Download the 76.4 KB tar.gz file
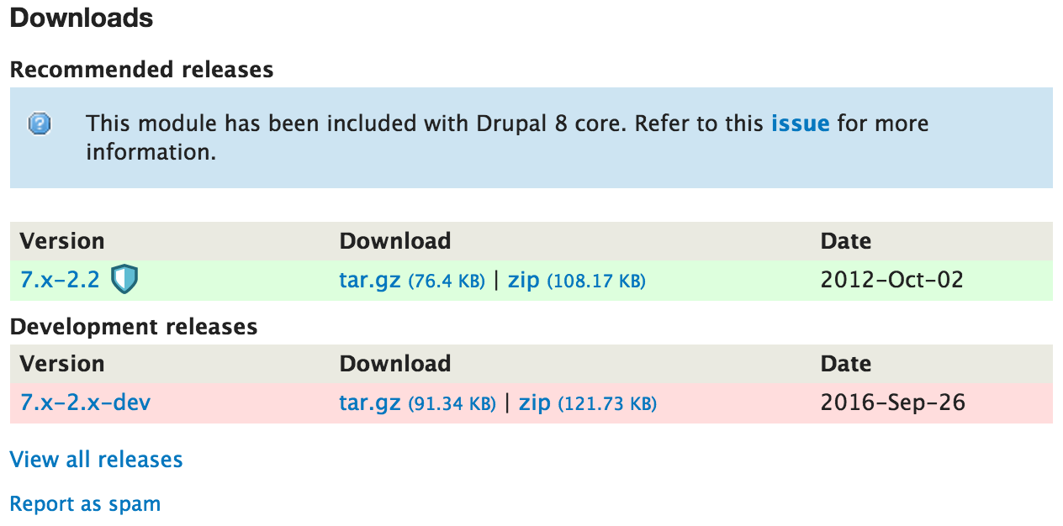1063x526 pixels. (x=369, y=280)
